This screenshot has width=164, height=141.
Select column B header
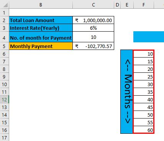pyautogui.click(x=41, y=5)
